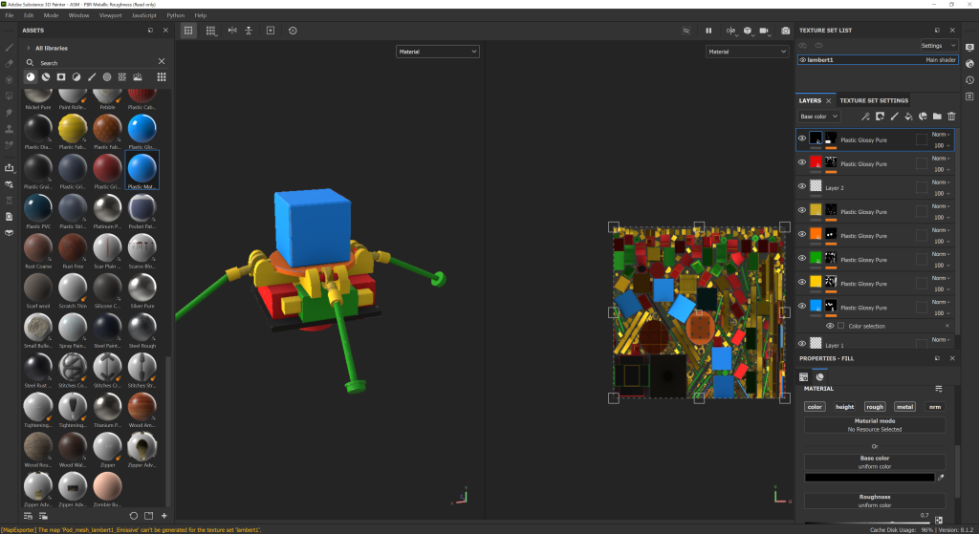The image size is (979, 534).
Task: Add a folder group in Layers panel
Action: (x=937, y=117)
